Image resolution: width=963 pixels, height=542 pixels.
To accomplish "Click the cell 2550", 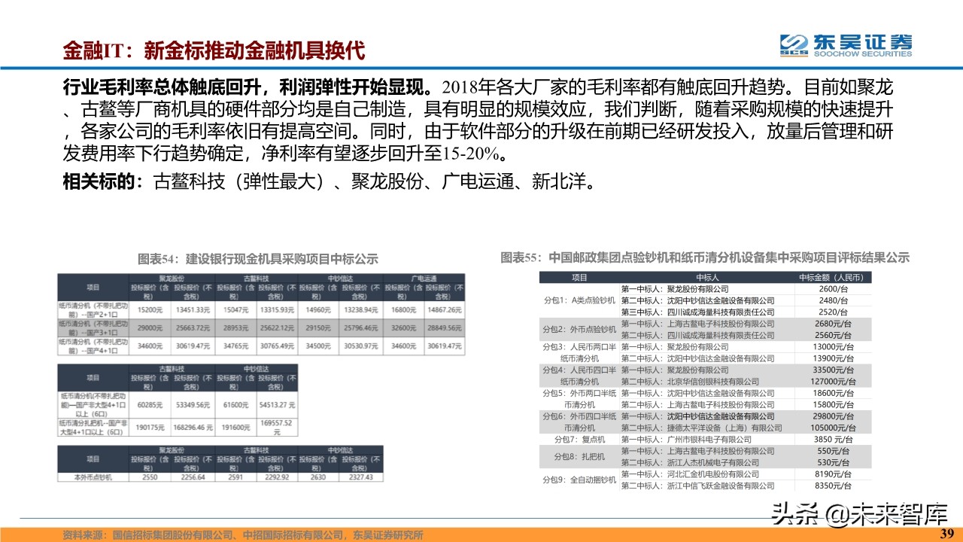I will [150, 477].
